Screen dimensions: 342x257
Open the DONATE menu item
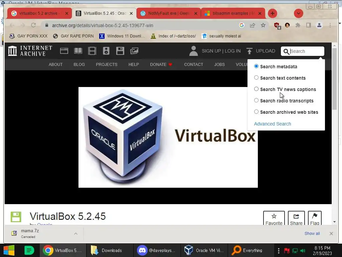click(x=161, y=65)
